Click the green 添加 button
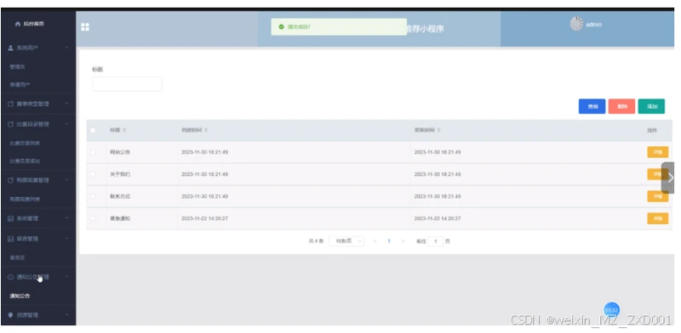The height and width of the screenshot is (333, 681). point(651,106)
